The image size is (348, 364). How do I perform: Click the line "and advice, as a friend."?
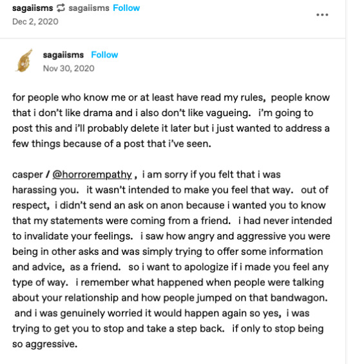(66, 267)
